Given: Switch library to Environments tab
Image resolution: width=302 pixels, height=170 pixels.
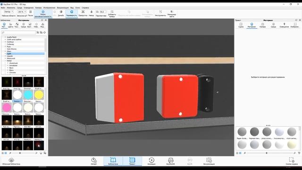Looking at the screenshot, I should coord(24,25).
